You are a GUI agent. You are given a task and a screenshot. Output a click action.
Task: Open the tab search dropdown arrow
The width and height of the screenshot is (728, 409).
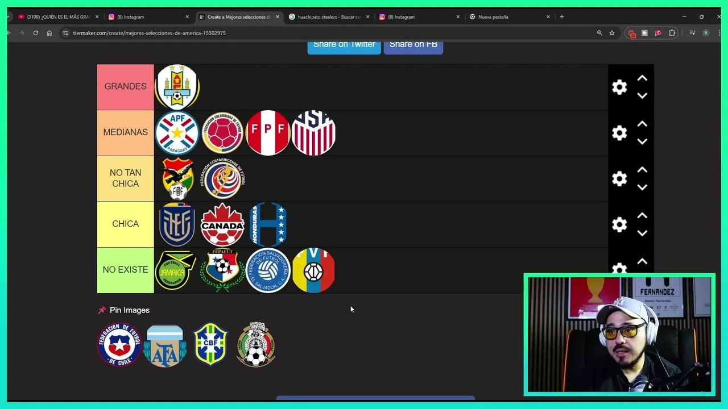[9, 17]
